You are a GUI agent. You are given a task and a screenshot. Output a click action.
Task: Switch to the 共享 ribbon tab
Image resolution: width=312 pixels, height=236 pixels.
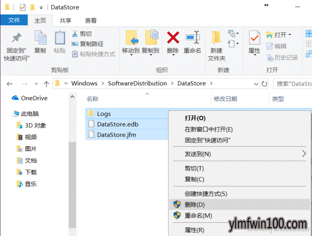tap(65, 21)
